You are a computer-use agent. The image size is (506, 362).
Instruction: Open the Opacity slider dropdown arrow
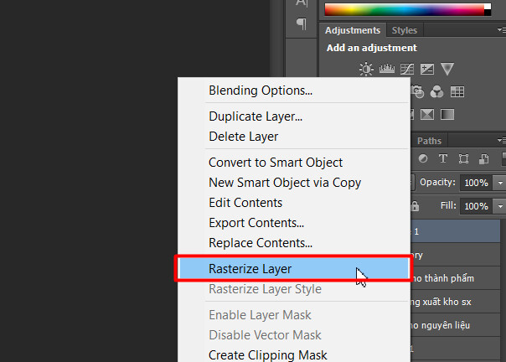(x=500, y=183)
